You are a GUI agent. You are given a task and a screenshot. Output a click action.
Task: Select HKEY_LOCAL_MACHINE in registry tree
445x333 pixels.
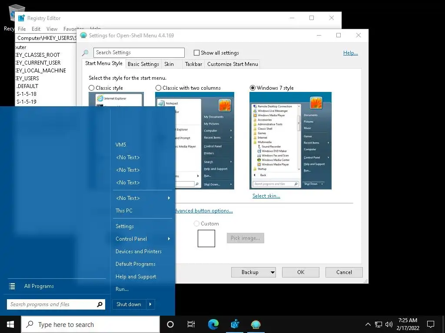[x=41, y=71]
